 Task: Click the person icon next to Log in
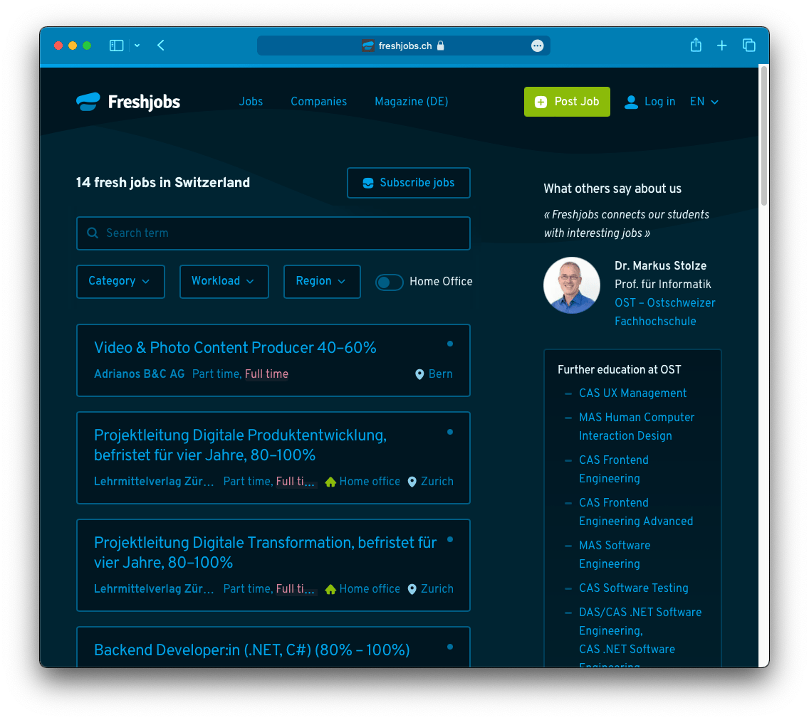(631, 102)
